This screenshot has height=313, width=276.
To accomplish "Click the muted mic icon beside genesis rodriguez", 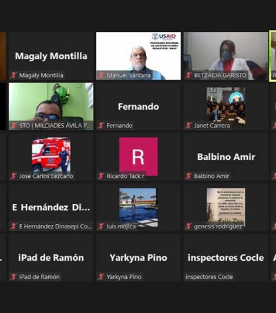I will pos(189,226).
